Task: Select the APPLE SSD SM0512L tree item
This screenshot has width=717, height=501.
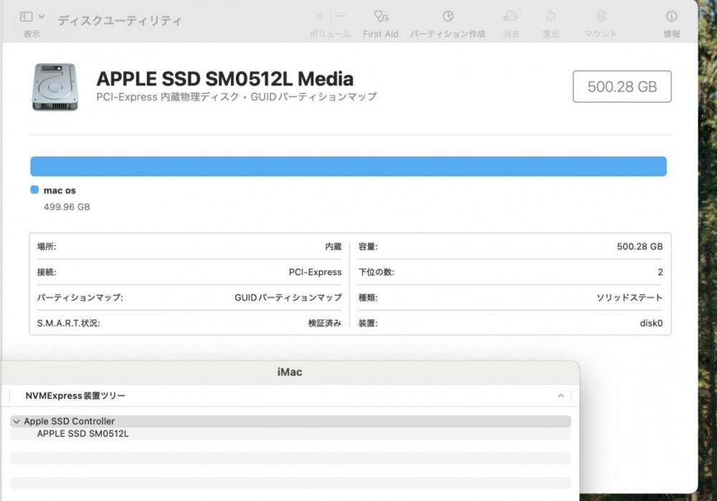Action: (82, 434)
